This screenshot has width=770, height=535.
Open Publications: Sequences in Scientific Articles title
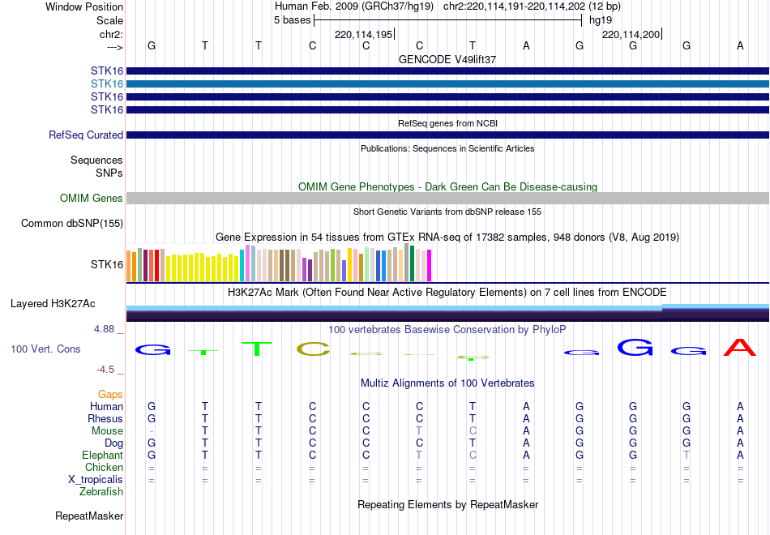(447, 148)
